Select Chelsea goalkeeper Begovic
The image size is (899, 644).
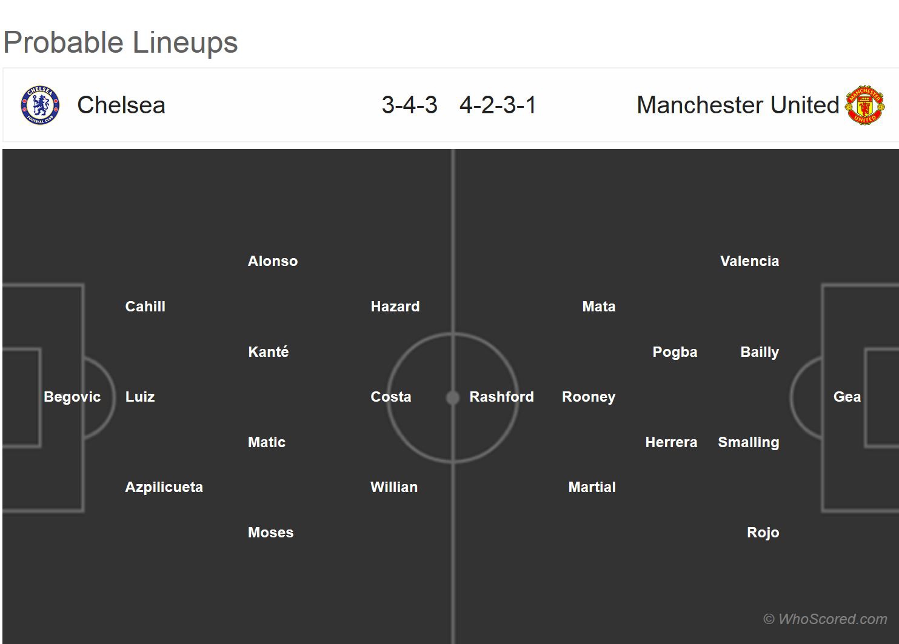point(72,397)
